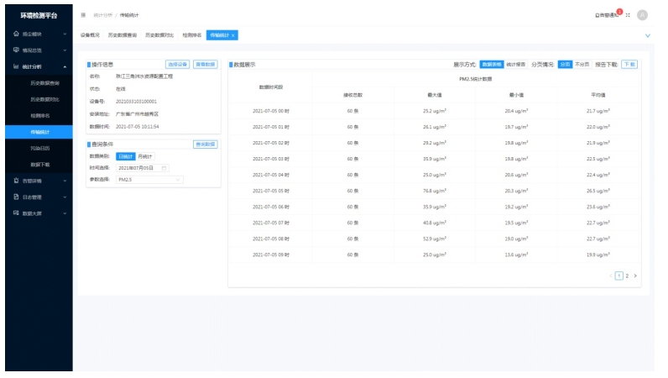Expand the tab list chevron at far right
This screenshot has width=668, height=378.
click(x=647, y=35)
